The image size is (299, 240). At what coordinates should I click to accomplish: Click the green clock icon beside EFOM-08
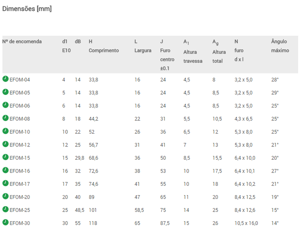click(6, 118)
